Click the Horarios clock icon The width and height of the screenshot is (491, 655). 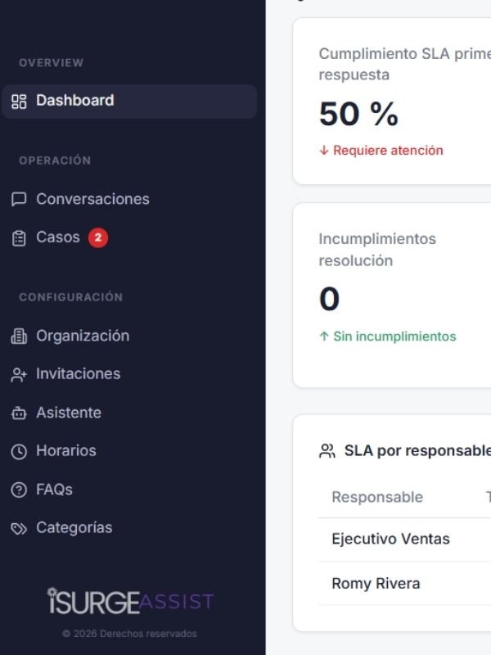[19, 451]
